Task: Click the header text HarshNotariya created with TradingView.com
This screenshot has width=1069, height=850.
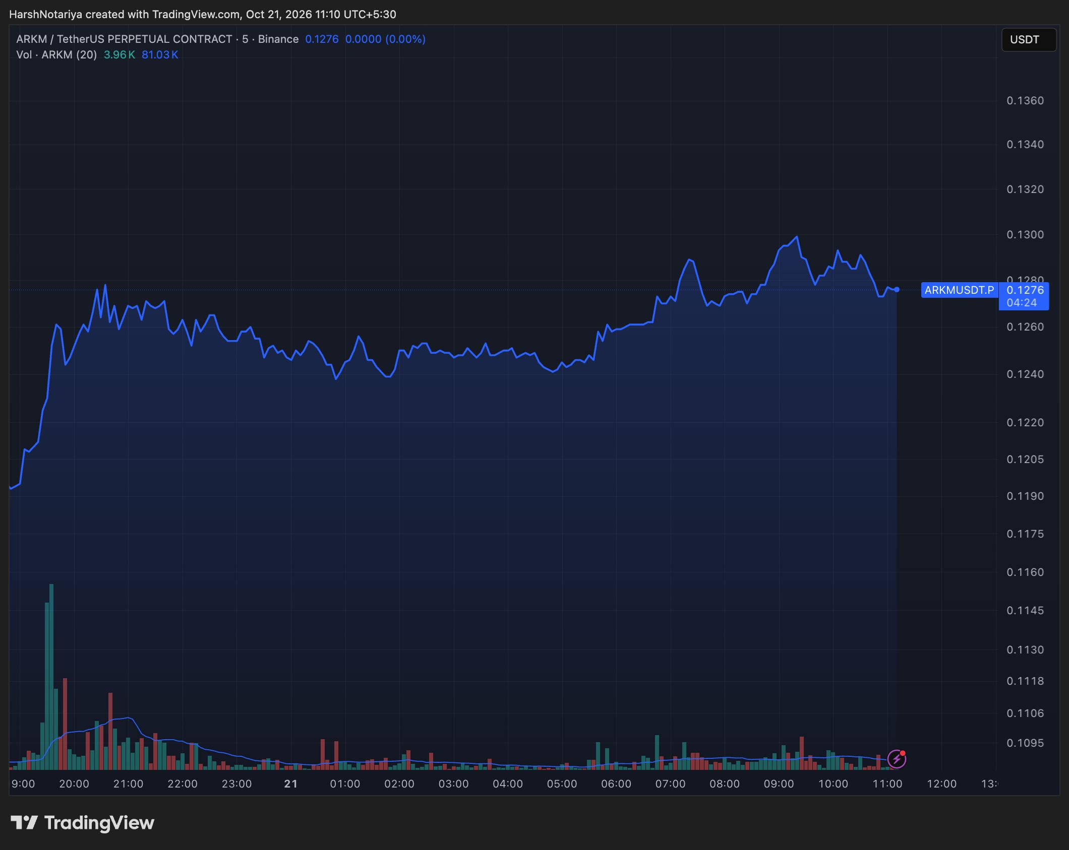Action: coord(125,14)
